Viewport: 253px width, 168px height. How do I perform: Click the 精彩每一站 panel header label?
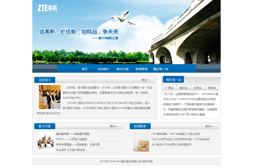point(174,80)
